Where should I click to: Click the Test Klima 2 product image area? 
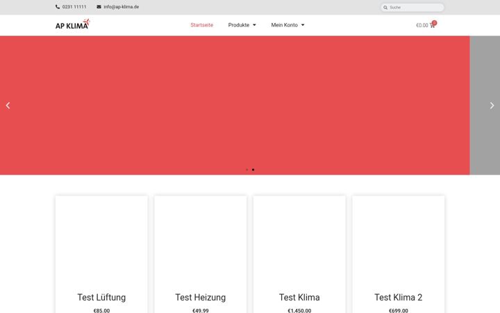coord(399,242)
